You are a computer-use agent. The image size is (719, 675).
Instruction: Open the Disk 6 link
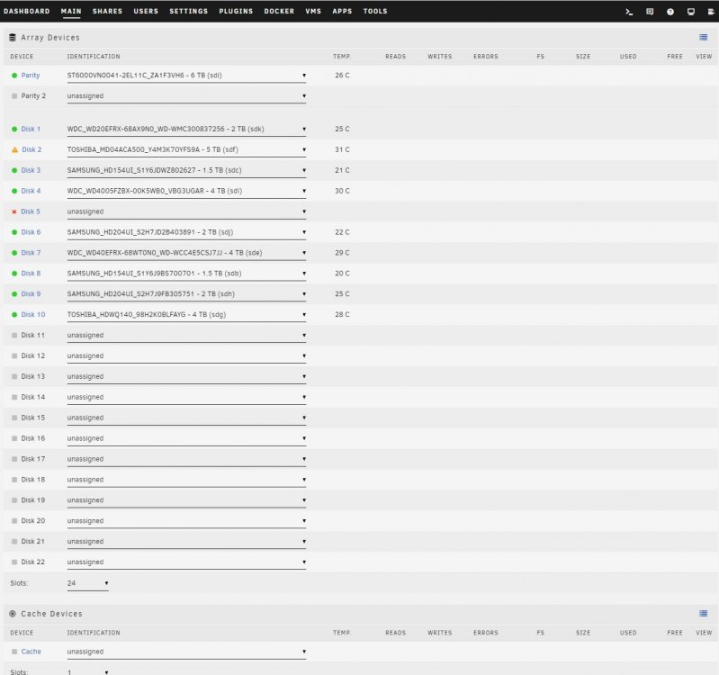(31, 232)
